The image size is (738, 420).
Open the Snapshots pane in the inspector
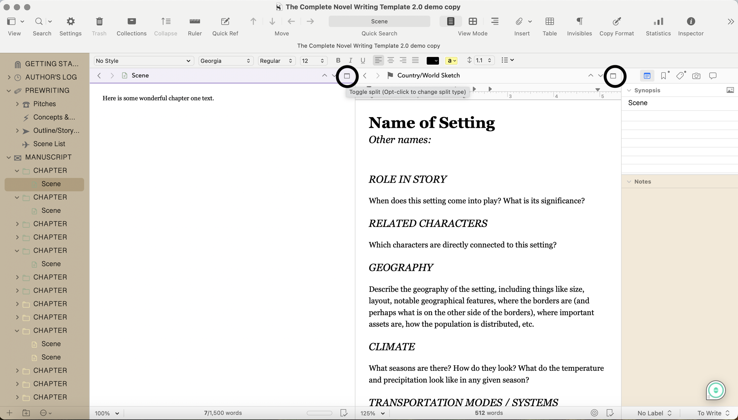(x=696, y=76)
